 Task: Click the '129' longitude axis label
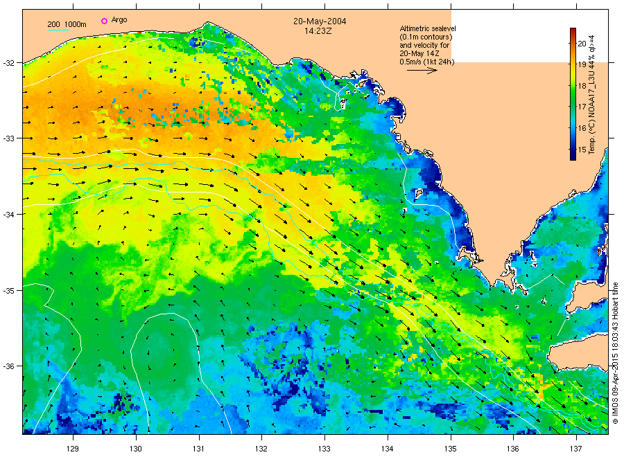coord(73,449)
